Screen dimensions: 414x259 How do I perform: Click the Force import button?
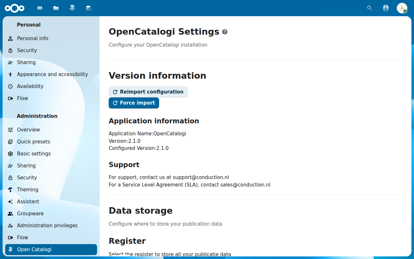pyautogui.click(x=134, y=103)
